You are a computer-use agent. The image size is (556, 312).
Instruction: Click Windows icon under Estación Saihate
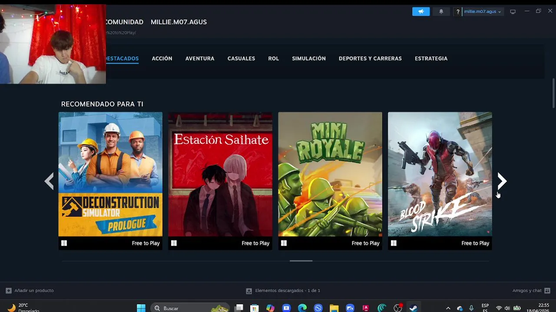(174, 243)
